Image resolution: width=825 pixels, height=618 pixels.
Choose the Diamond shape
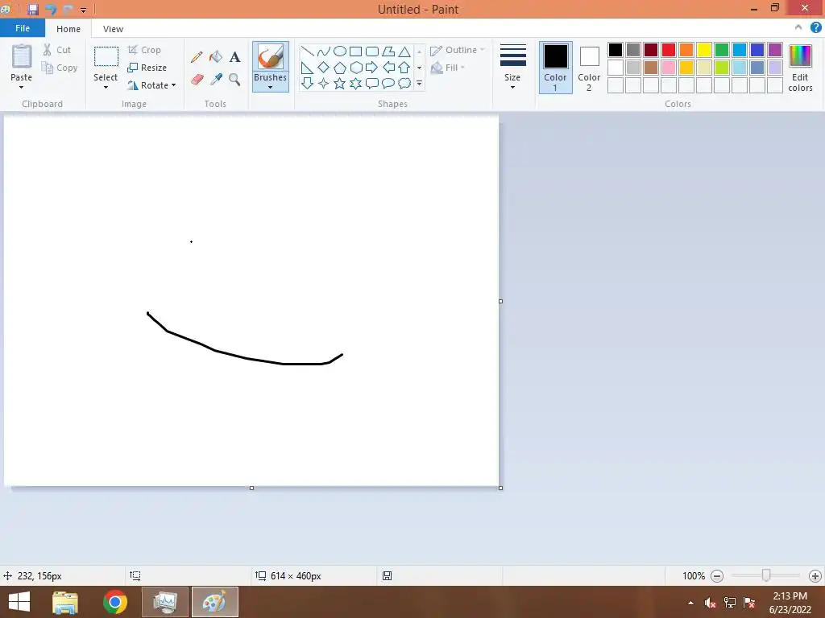point(324,68)
